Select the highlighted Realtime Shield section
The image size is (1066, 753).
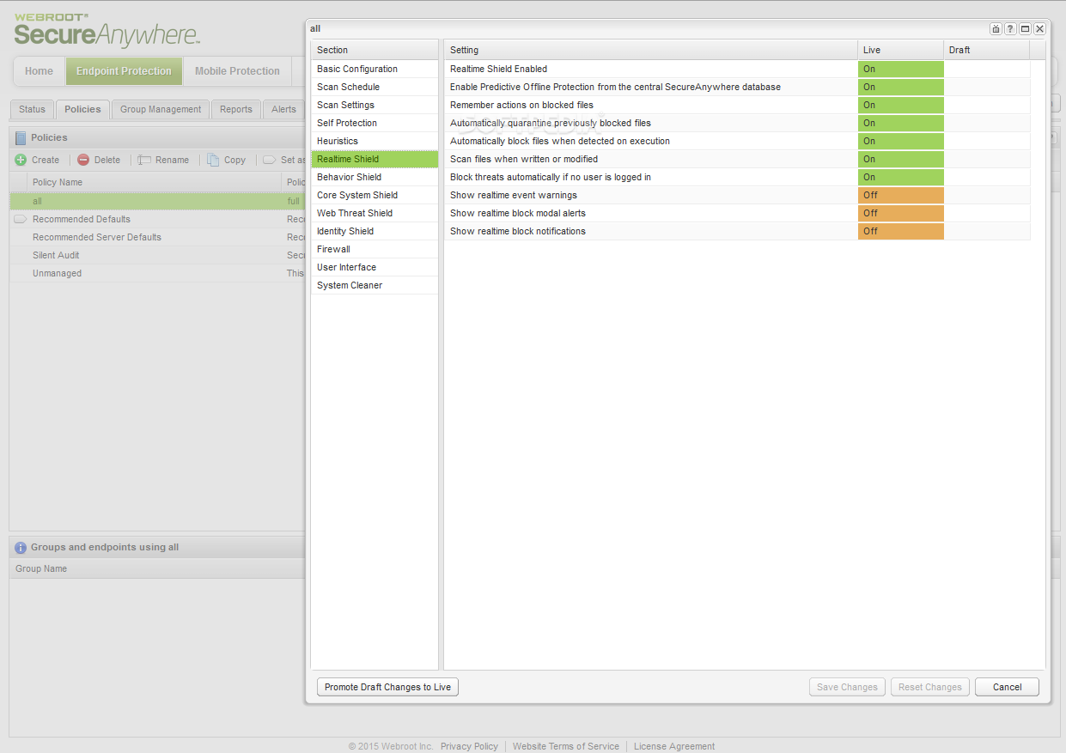[x=375, y=159]
